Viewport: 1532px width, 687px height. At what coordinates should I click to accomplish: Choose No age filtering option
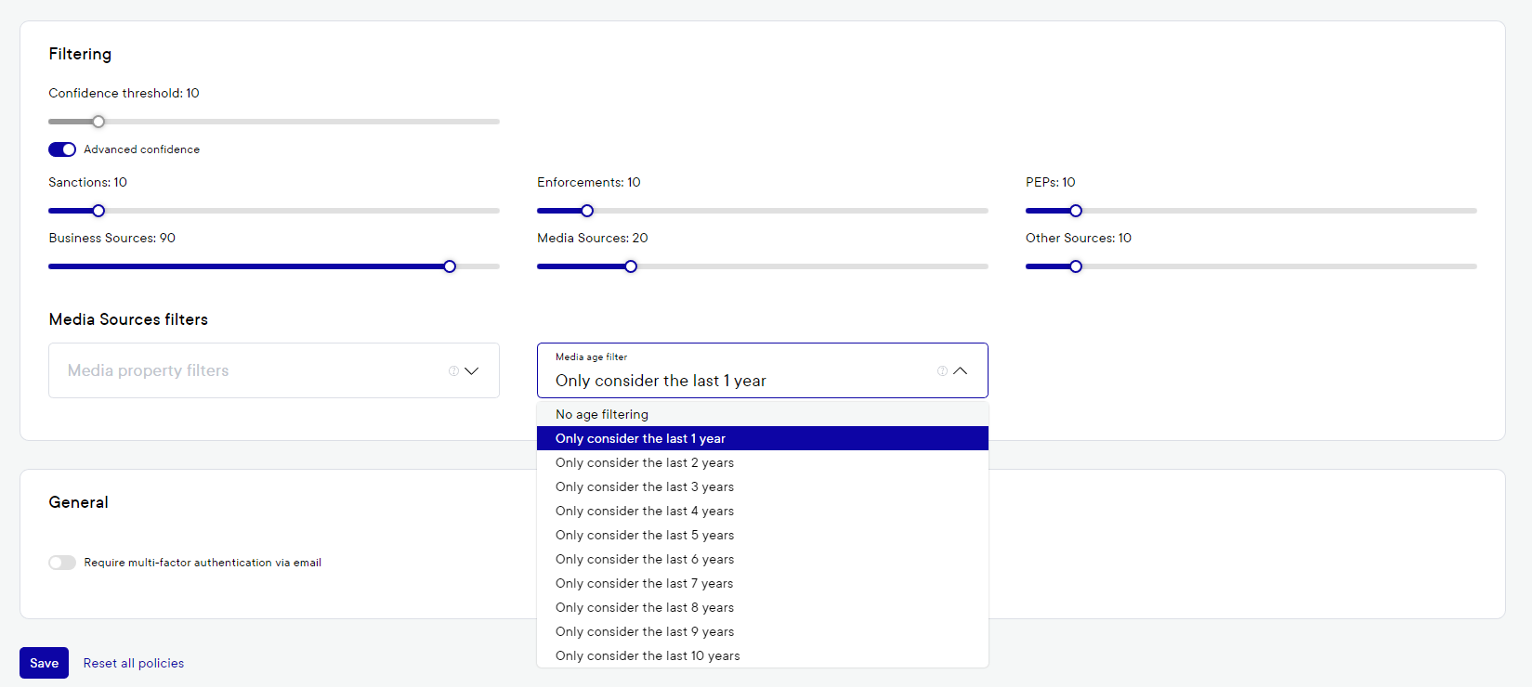click(763, 414)
